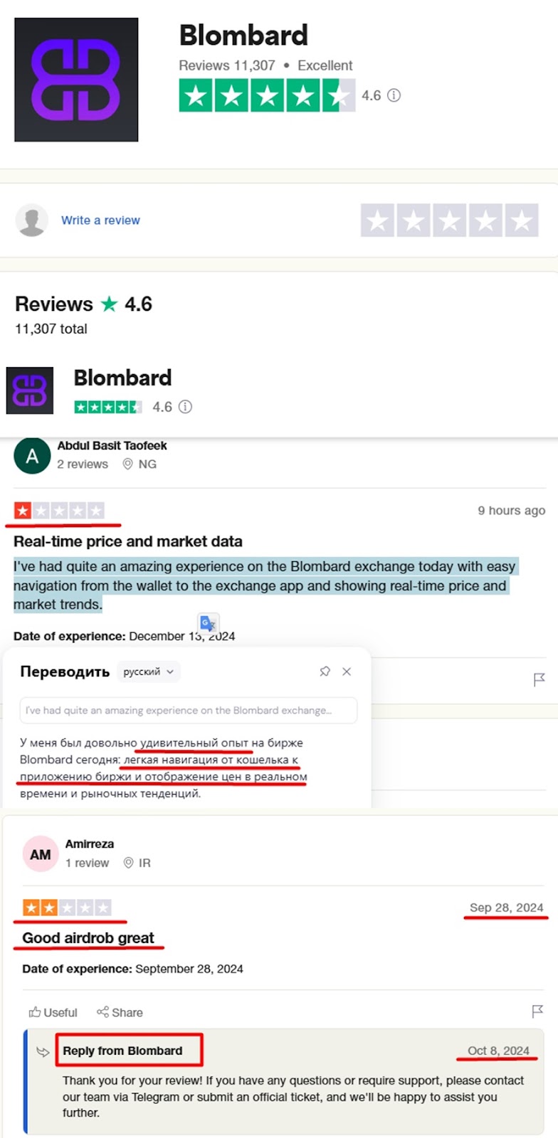Share Amirreza's review
Screen dimensions: 558x1138
(120, 1012)
